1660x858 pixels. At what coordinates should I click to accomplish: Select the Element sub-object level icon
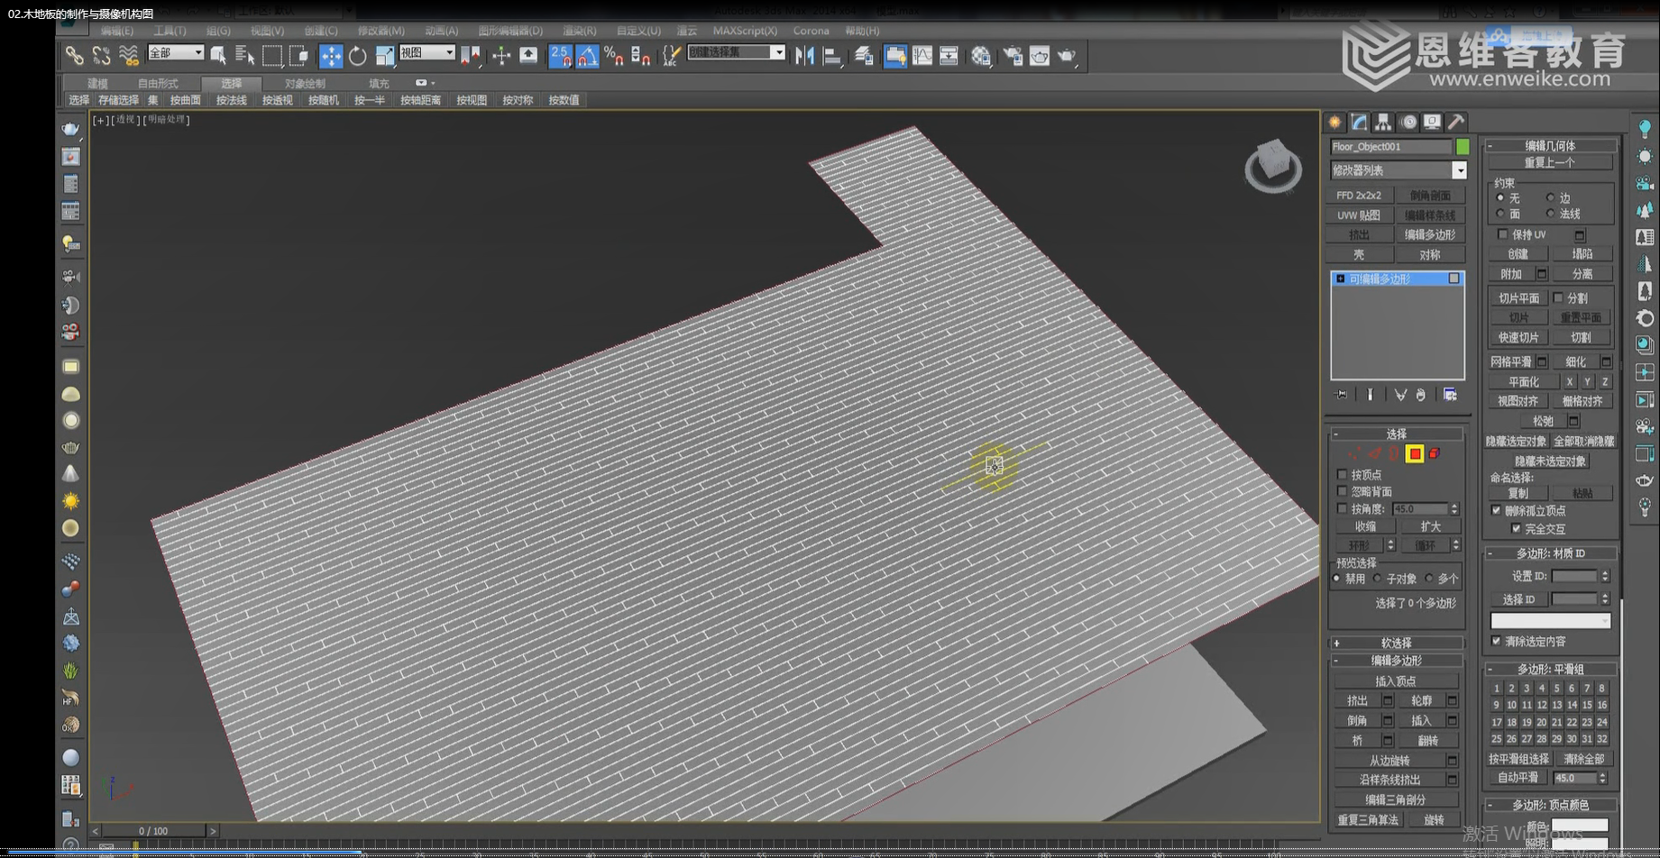1435,454
